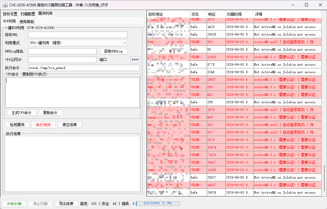The width and height of the screenshot is (327, 209).
Task: Switch to the 目标设置 tab
Action: click(10, 14)
